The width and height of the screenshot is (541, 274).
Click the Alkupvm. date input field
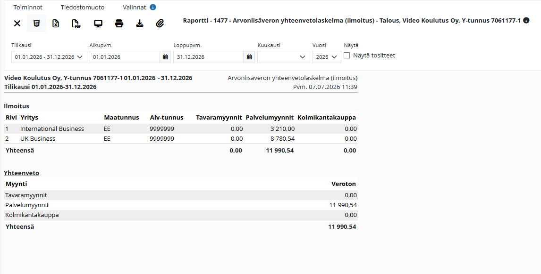click(125, 57)
